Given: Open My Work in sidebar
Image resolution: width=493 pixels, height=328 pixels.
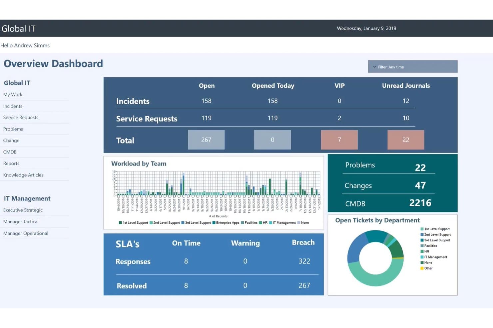Looking at the screenshot, I should tap(13, 95).
